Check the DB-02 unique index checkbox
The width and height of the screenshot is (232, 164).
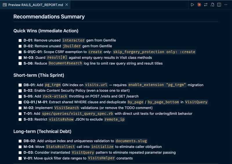(20, 141)
